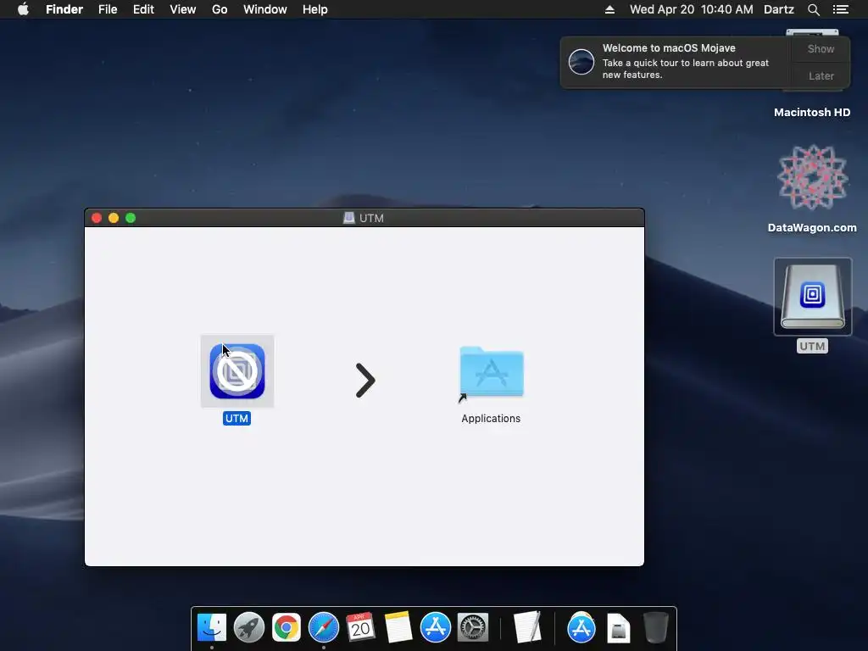Open the Window menu
868x651 pixels.
pyautogui.click(x=265, y=9)
